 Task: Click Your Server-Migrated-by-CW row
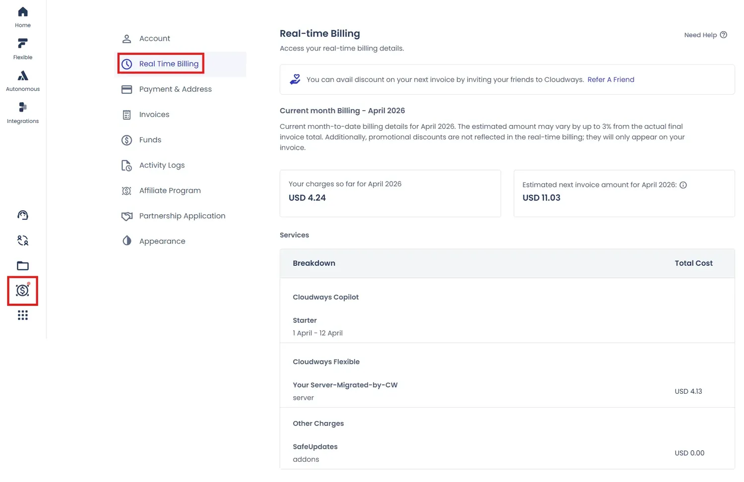(345, 385)
